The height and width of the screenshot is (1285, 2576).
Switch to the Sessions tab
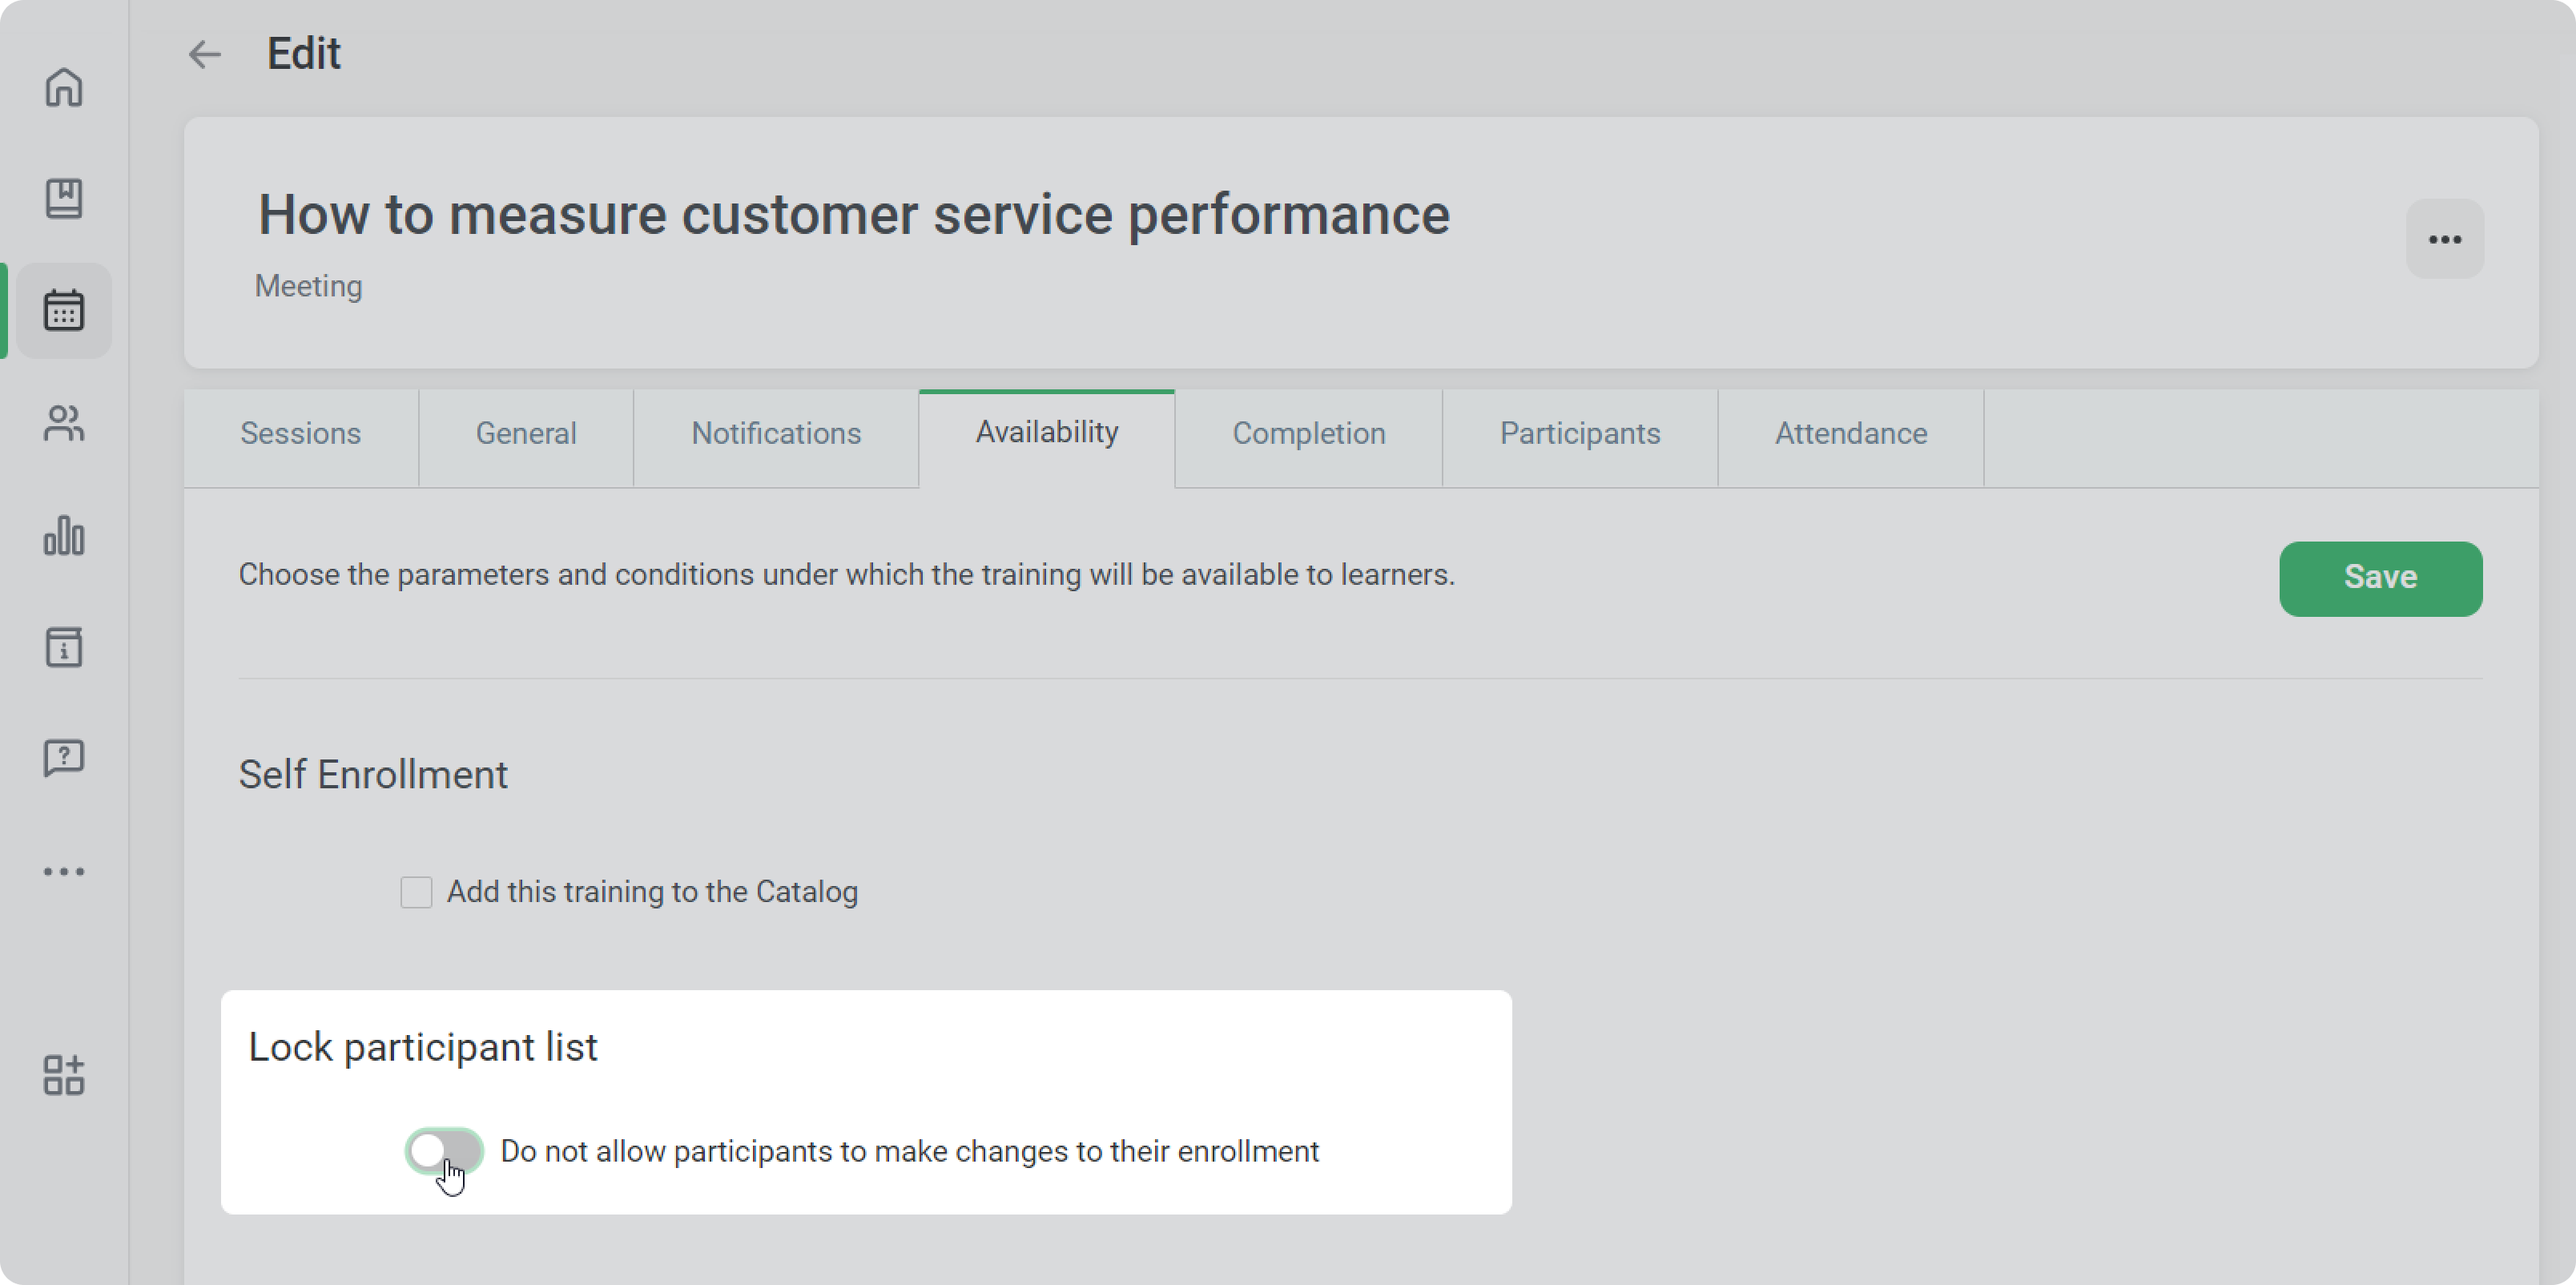coord(300,433)
